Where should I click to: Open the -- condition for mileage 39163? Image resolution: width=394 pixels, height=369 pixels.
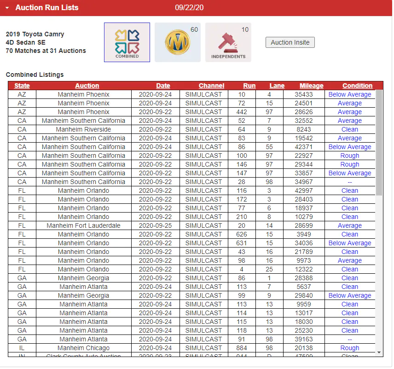click(x=351, y=340)
